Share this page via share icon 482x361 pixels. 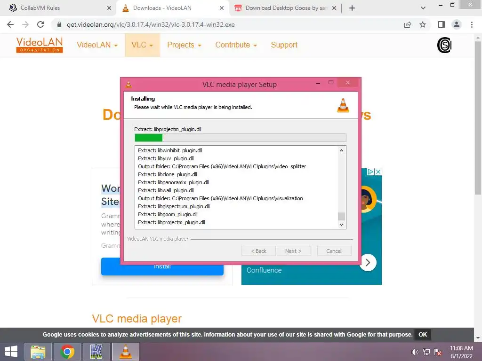point(408,24)
